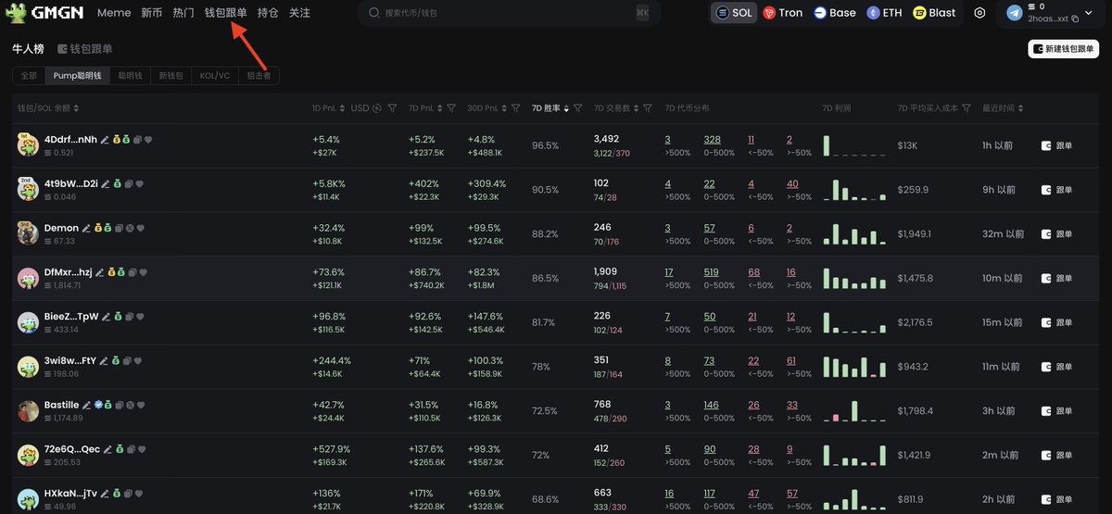Click the 30D PnL filter funnel icon
The image size is (1112, 514).
coord(516,108)
